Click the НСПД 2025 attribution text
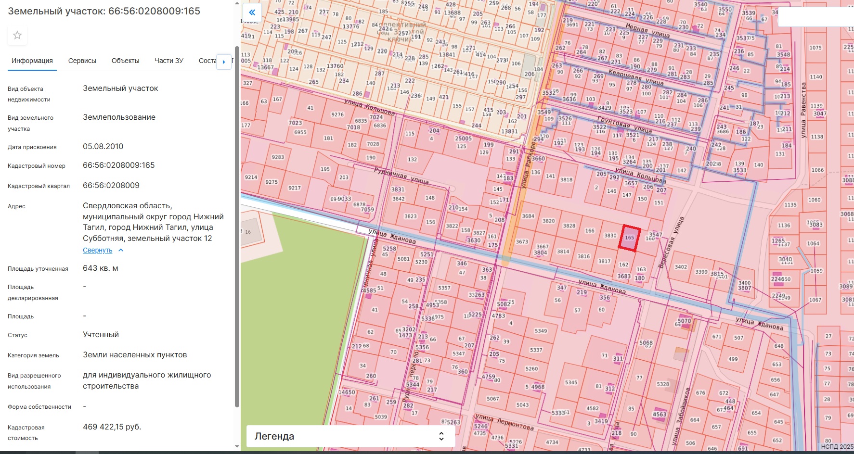Viewport: 854px width, 454px height. coord(837,447)
